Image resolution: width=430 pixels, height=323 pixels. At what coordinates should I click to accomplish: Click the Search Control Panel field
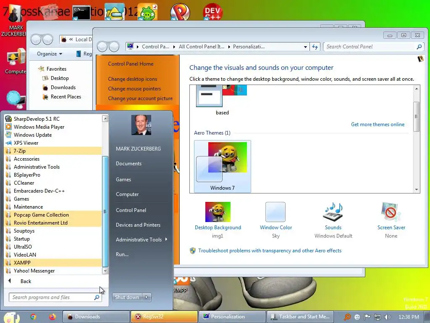coord(371,47)
